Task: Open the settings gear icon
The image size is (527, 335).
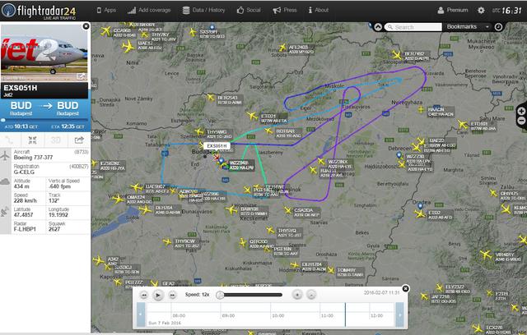Action: [481, 11]
